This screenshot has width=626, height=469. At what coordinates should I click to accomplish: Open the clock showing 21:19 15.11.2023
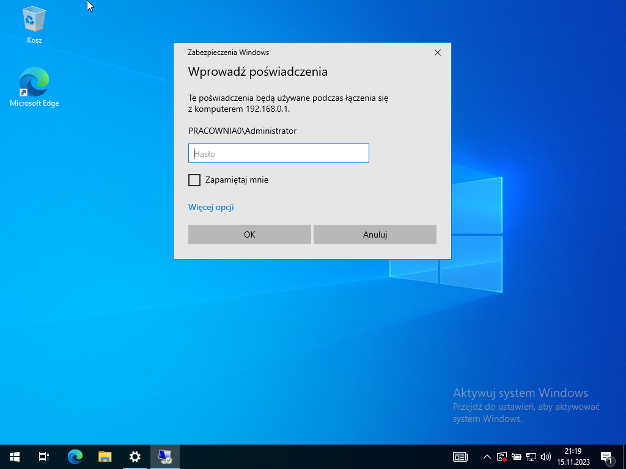pyautogui.click(x=573, y=457)
